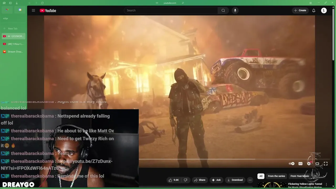Image resolution: width=336 pixels, height=189 pixels.
Task: Go forward with the browser forward arrow
Action: tap(36, 3)
